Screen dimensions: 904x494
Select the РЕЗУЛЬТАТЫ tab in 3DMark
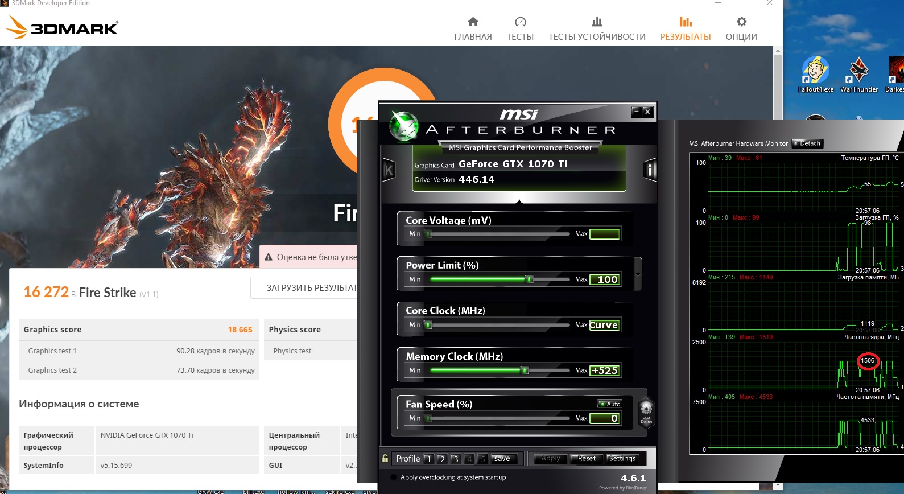coord(686,29)
